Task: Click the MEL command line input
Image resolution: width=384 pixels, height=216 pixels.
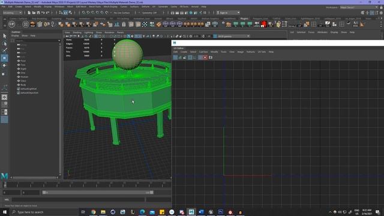Action: click(79, 200)
